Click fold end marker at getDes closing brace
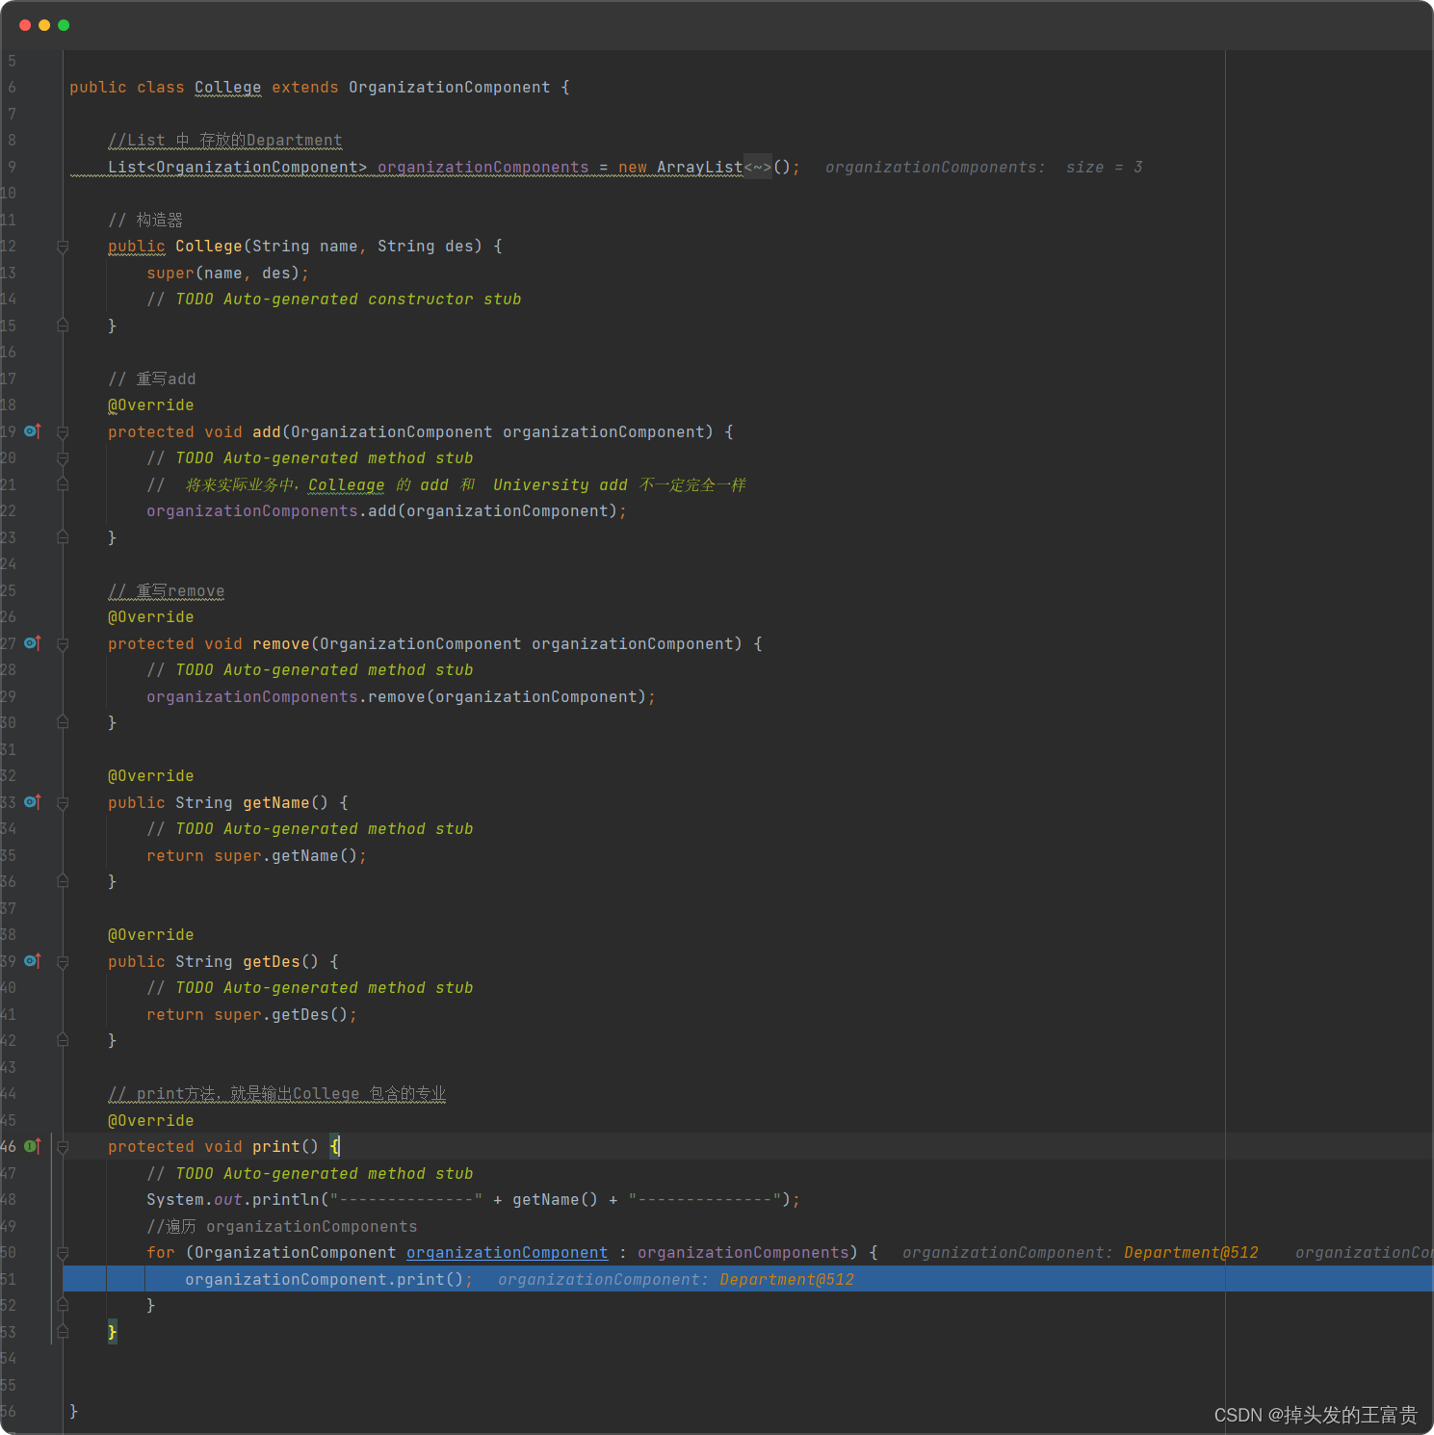Viewport: 1434px width, 1435px height. [x=63, y=1040]
